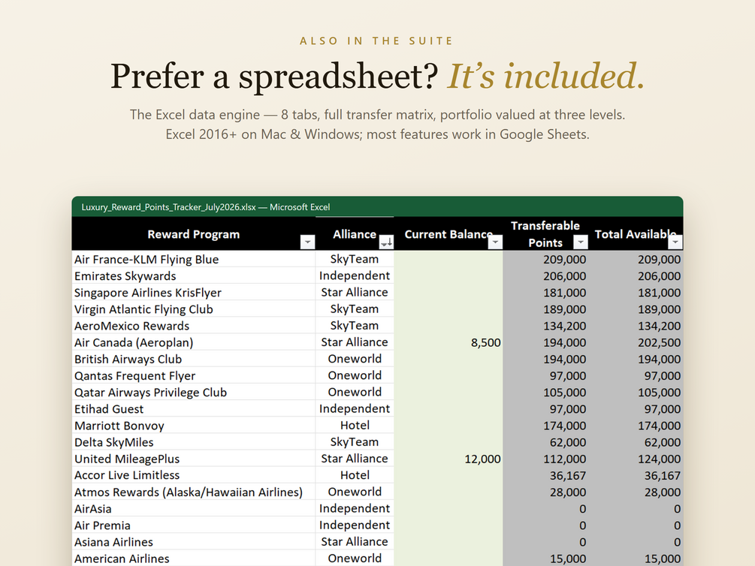Select the Alliance header cell

(x=355, y=234)
